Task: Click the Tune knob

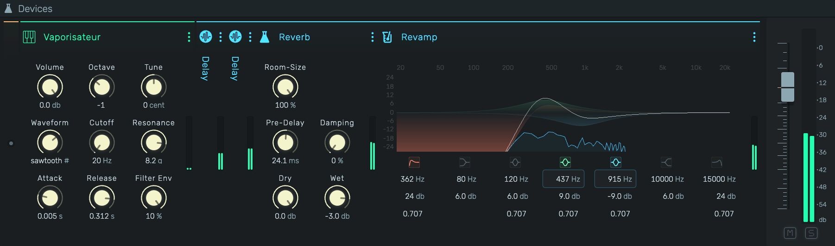Action: click(x=153, y=87)
